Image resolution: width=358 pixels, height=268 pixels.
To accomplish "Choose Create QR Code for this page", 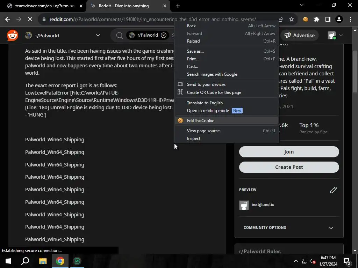I will pos(227,92).
